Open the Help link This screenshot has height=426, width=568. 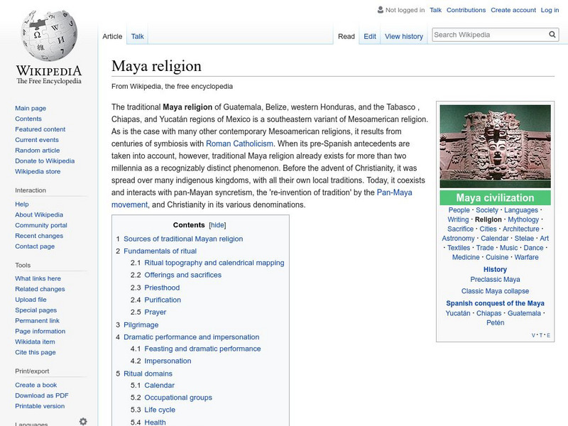22,204
